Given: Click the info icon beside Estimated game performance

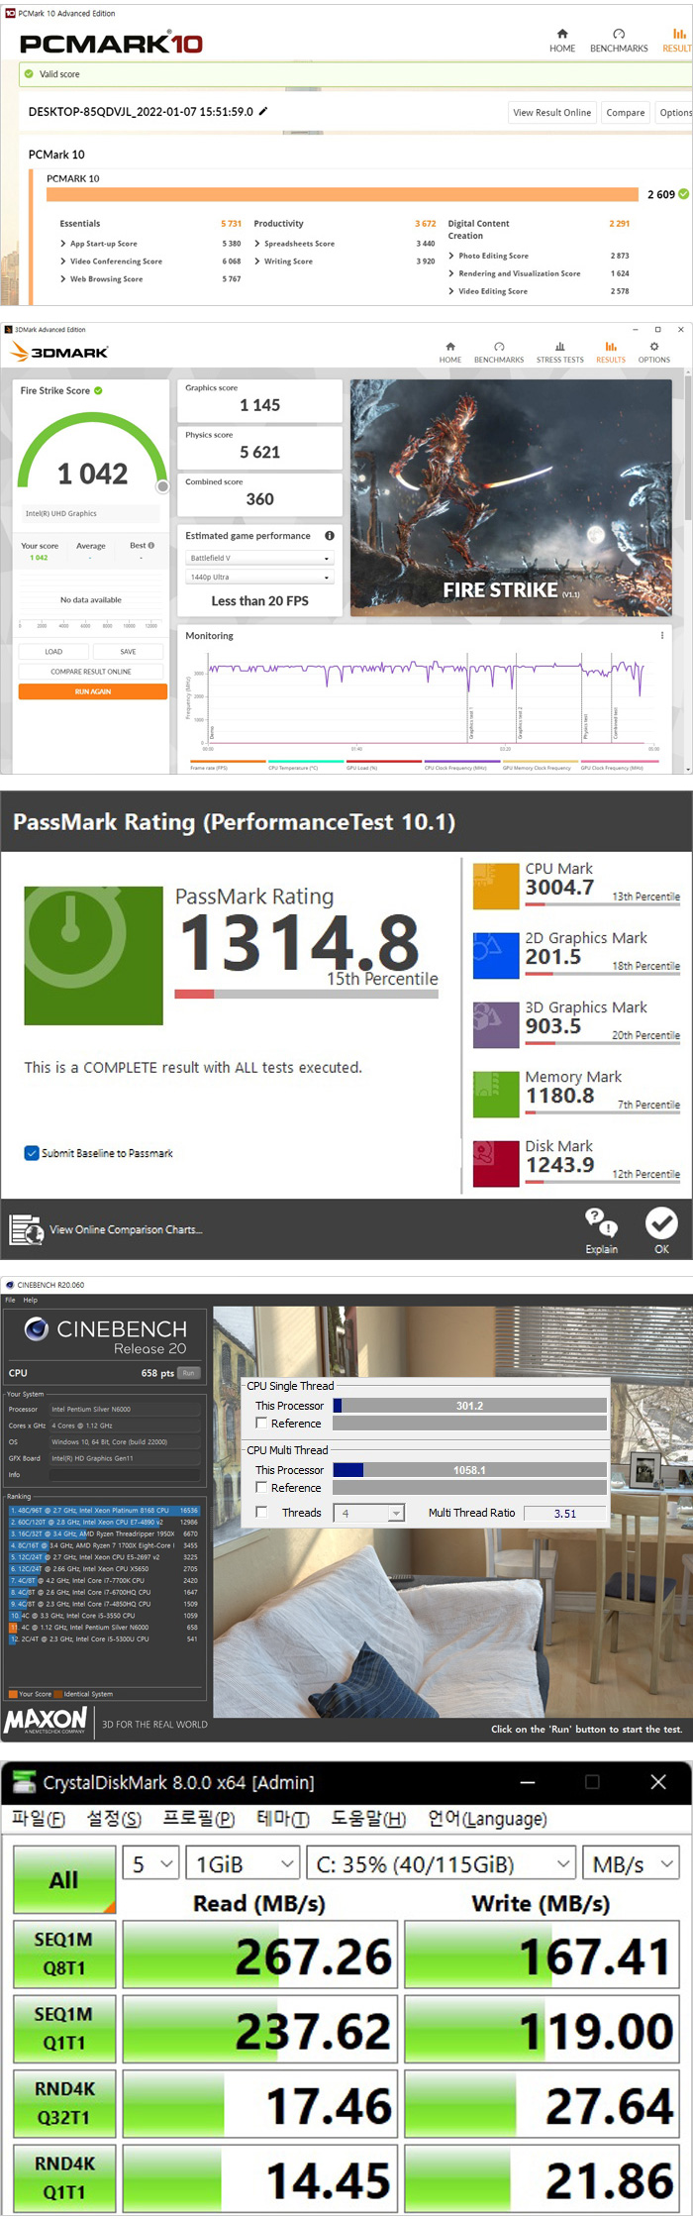Looking at the screenshot, I should pyautogui.click(x=330, y=536).
